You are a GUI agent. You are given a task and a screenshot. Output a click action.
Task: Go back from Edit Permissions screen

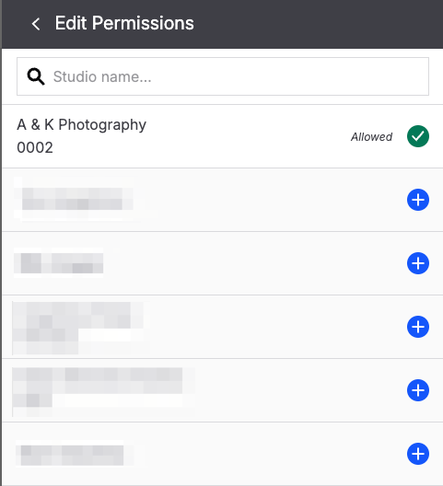(36, 24)
